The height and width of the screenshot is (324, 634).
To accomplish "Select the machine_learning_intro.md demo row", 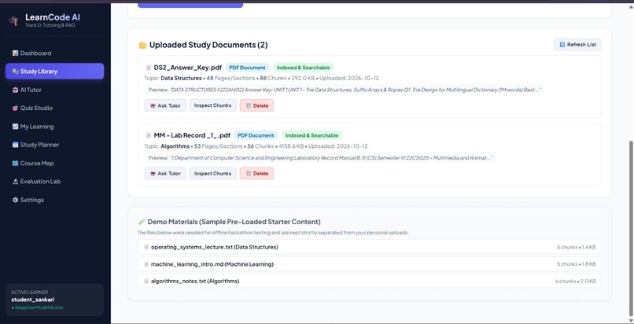I will (369, 264).
